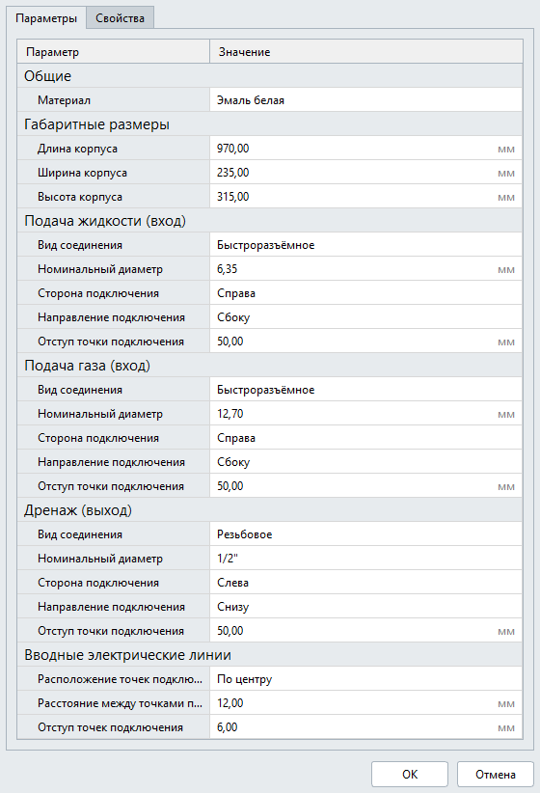Select the Параметры tab
540x793 pixels.
click(x=46, y=18)
